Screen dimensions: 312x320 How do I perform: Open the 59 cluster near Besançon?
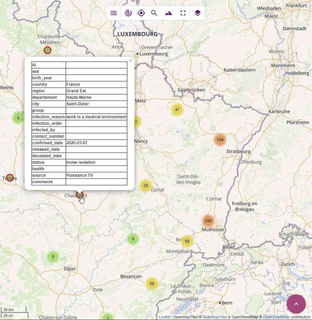point(152,284)
